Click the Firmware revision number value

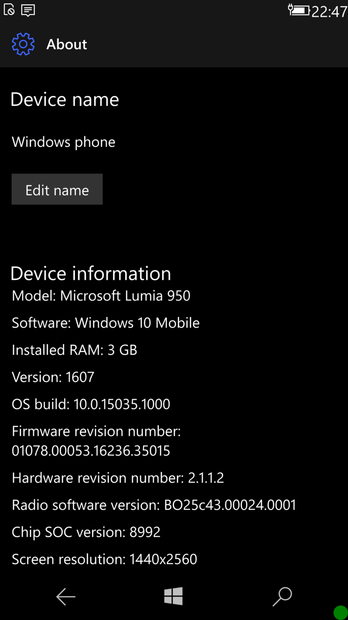[x=91, y=450]
